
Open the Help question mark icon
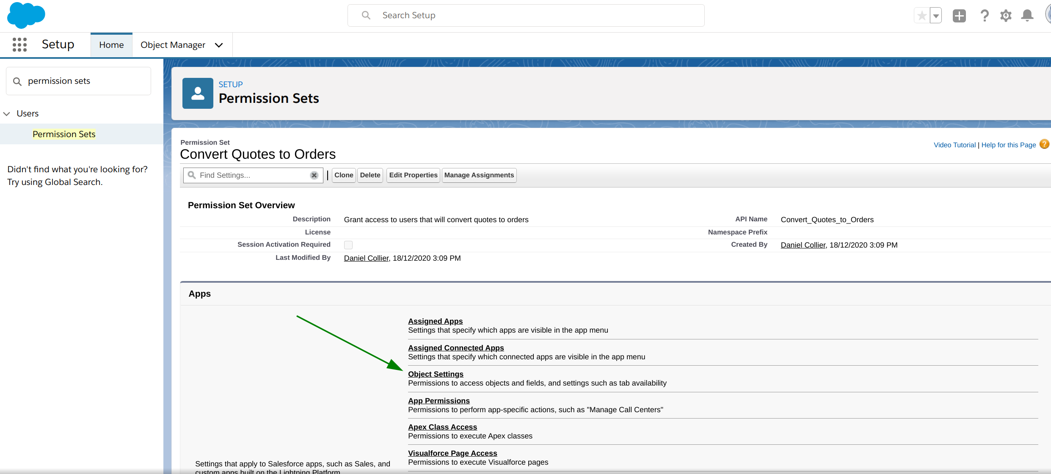985,16
